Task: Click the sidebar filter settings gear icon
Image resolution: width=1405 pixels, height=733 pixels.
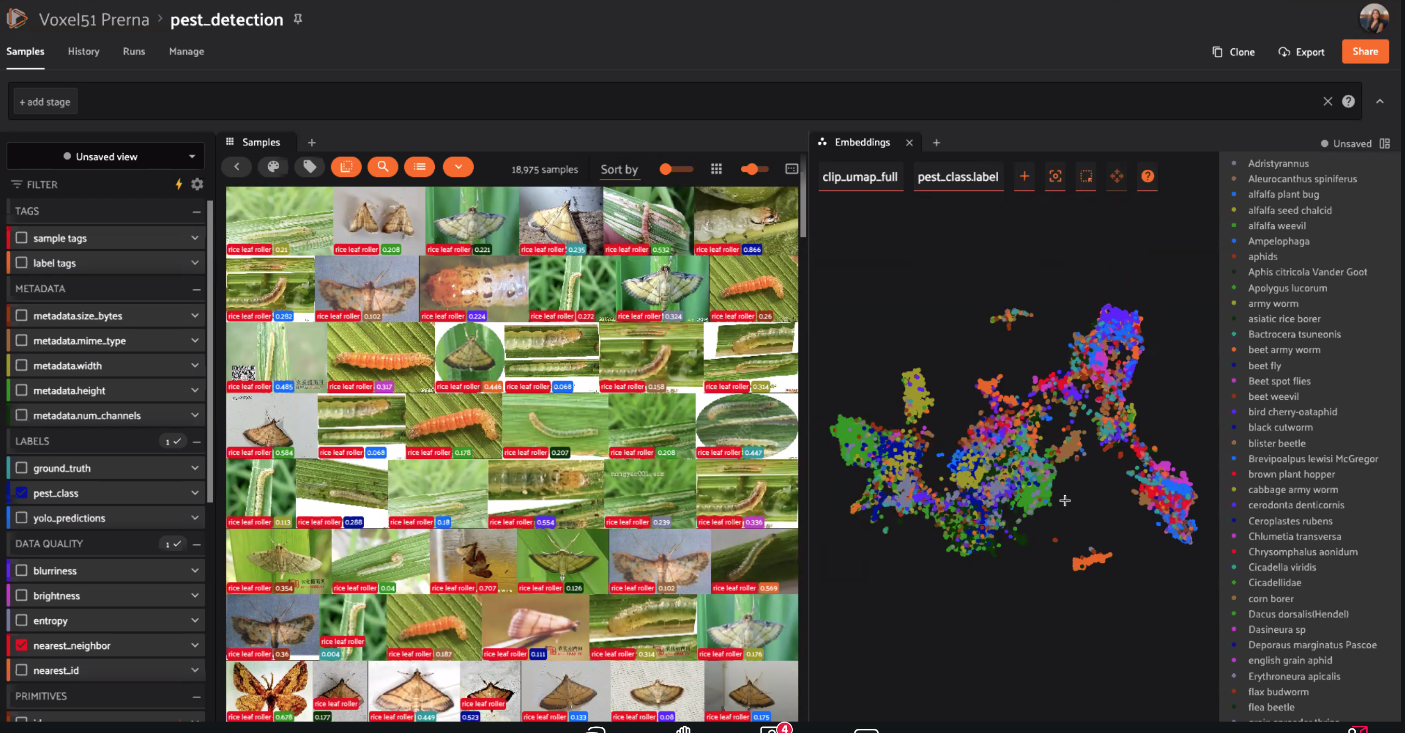Action: coord(197,184)
